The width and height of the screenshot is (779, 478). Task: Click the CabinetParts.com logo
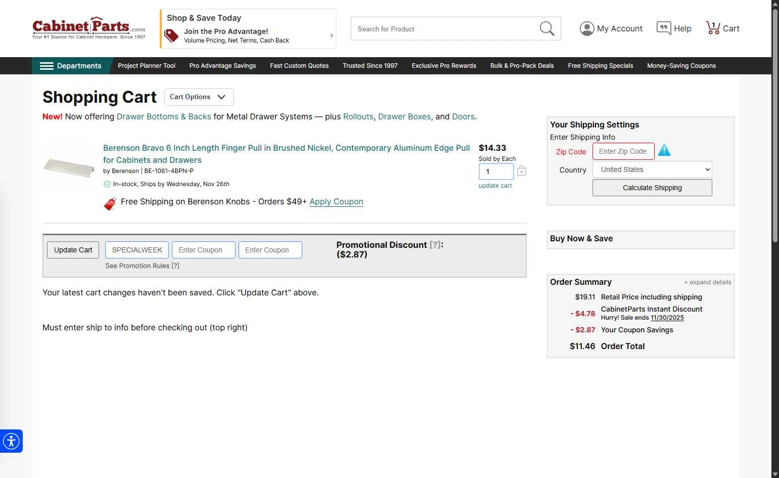89,28
